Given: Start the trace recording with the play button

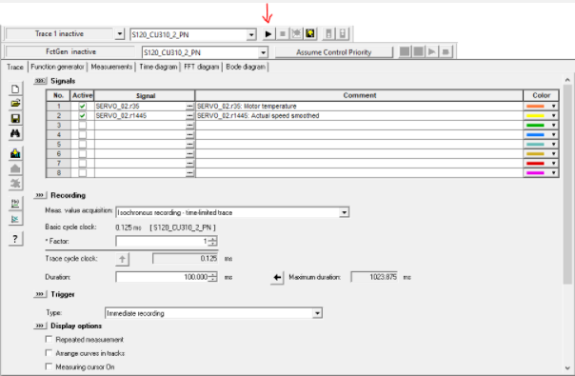Looking at the screenshot, I should (x=268, y=34).
